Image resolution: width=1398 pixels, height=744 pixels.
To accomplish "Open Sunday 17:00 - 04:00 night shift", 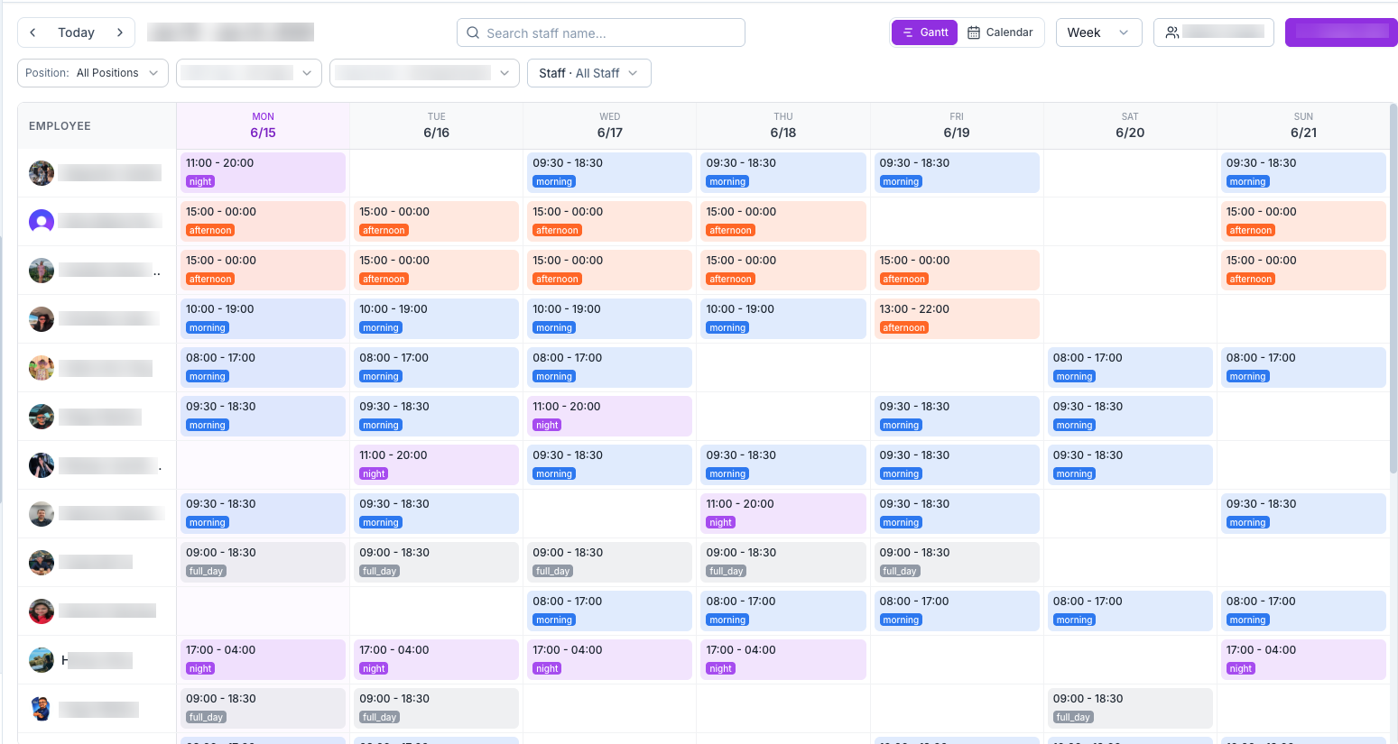I will point(1303,659).
